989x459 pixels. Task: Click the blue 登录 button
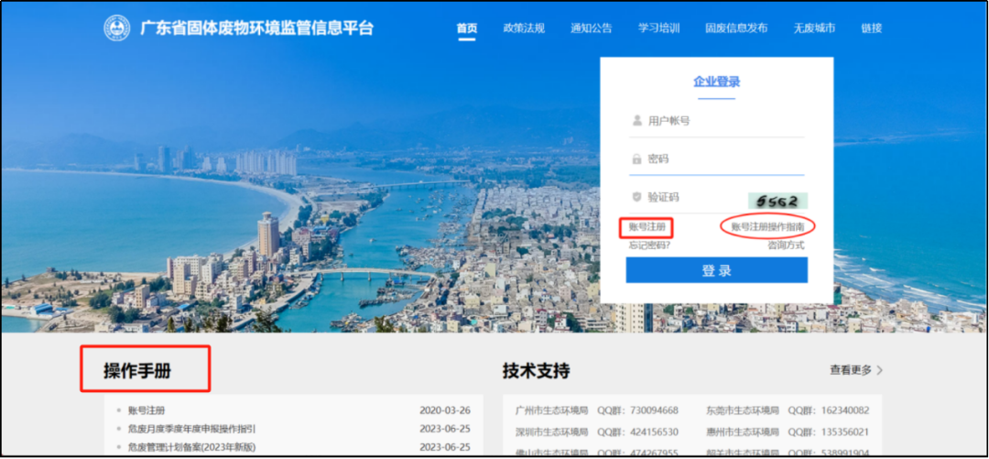(x=716, y=270)
